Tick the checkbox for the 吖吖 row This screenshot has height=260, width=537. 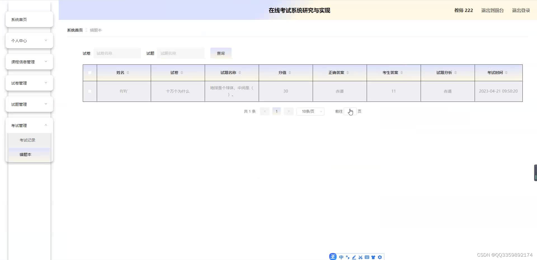click(90, 91)
